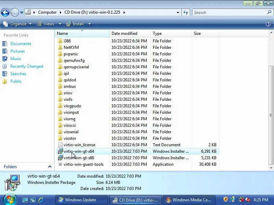274x205 pixels.
Task: Select virtio-win-gt-x64 installer icon
Action: point(60,151)
